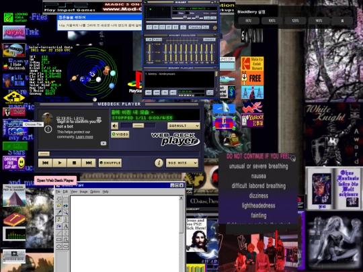
Task: Adjust the Equalizer preamp slider
Action: click(149, 52)
